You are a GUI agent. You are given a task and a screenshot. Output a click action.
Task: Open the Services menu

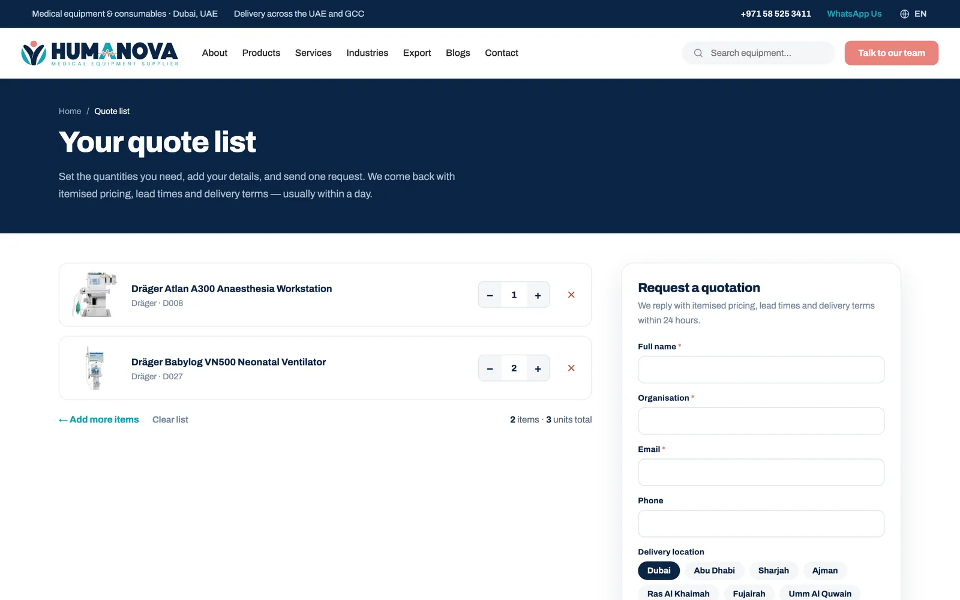coord(313,53)
